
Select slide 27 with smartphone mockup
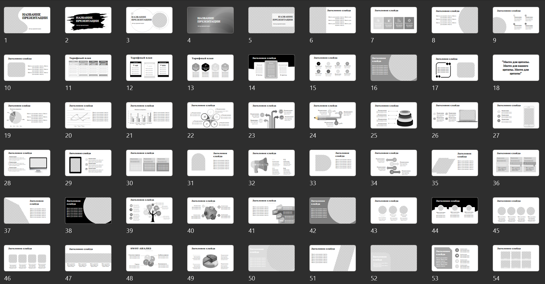click(516, 115)
